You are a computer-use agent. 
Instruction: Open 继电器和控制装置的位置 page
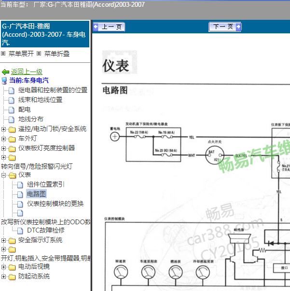(53, 90)
